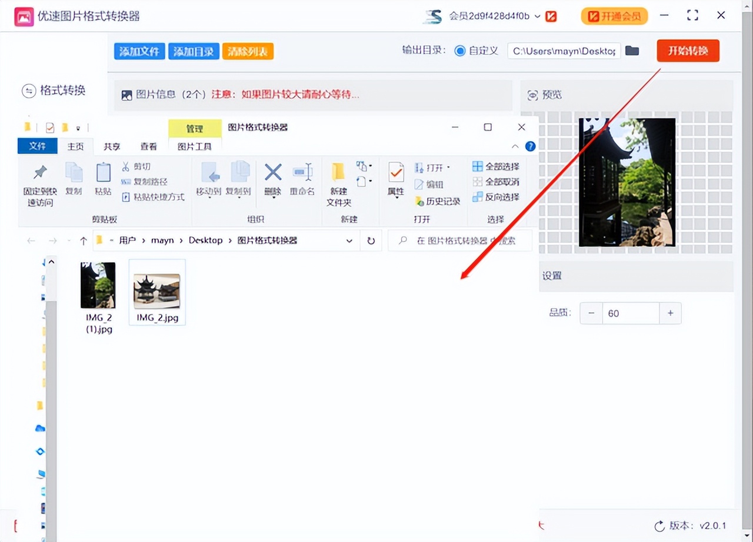Open the 文件 tab in Explorer
The height and width of the screenshot is (542, 753).
point(37,146)
